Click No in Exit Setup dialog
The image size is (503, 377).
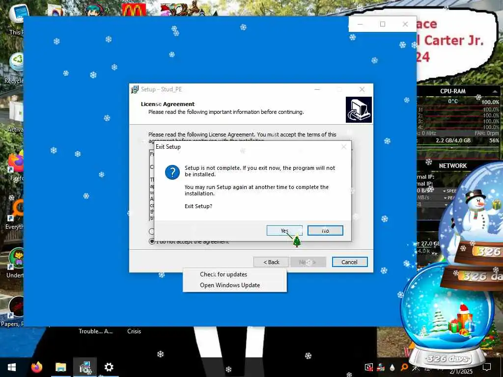[325, 231]
